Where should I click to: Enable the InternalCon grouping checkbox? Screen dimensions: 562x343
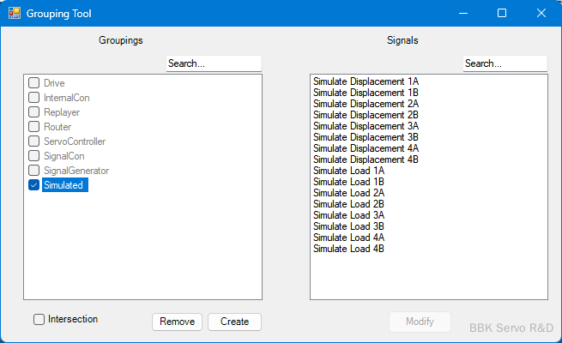click(34, 98)
